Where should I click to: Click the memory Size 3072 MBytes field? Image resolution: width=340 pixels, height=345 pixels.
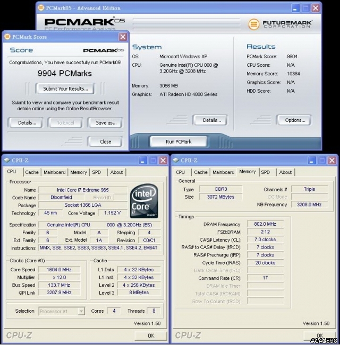click(x=220, y=197)
